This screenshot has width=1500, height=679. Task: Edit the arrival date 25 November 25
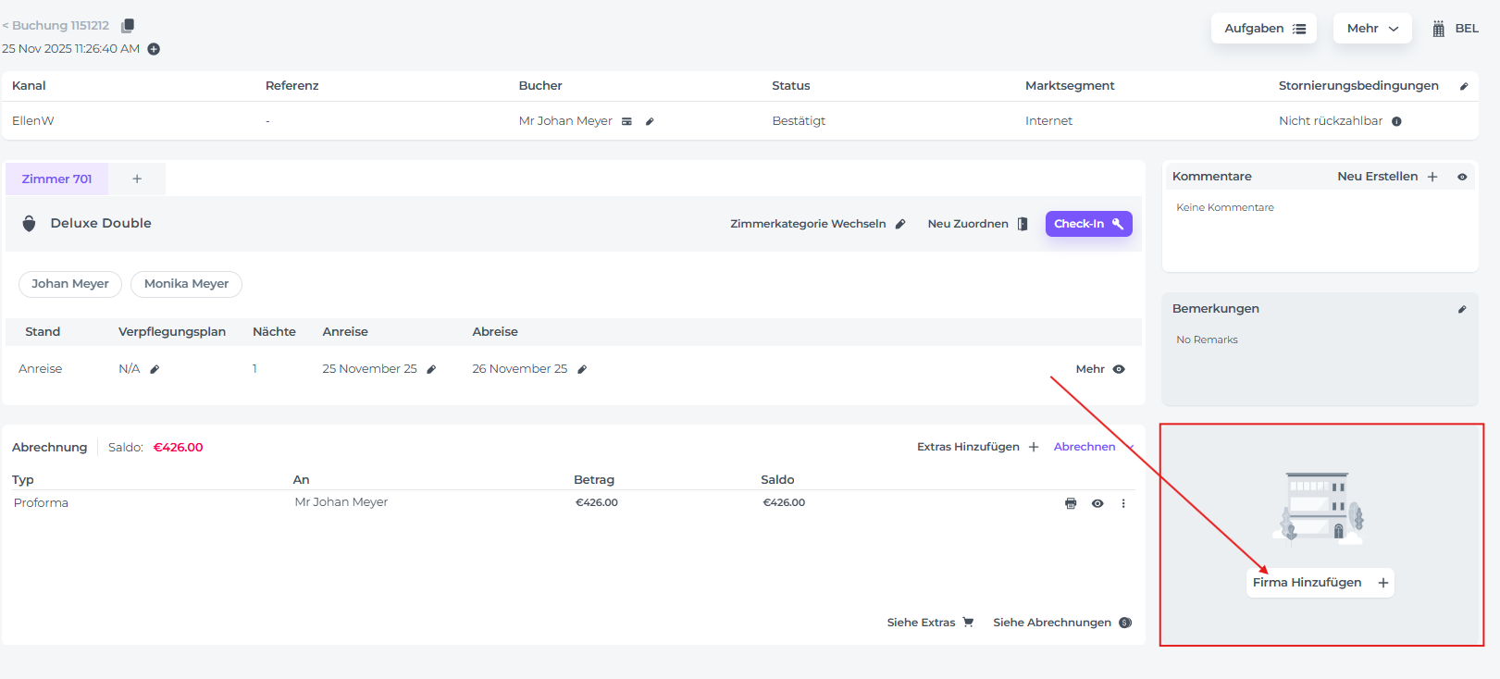(431, 369)
